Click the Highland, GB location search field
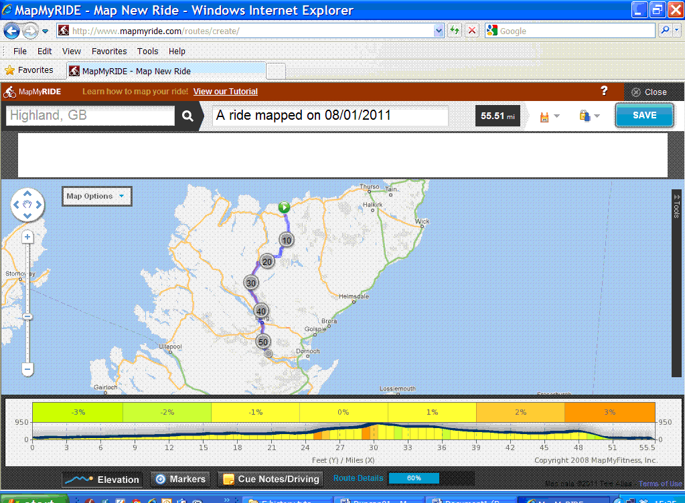Image resolution: width=685 pixels, height=503 pixels. pos(90,115)
